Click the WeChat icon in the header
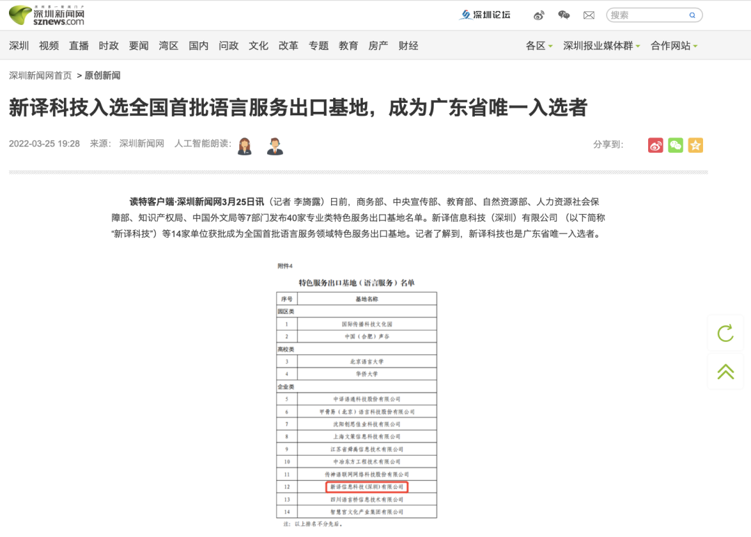This screenshot has height=537, width=751. (564, 15)
